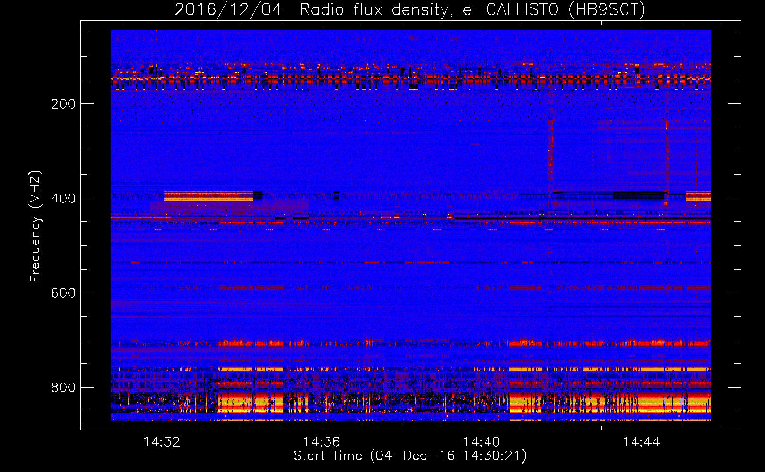Viewport: 765px width, 472px height.
Task: Click the 400 frequency tick label
Action: [x=63, y=198]
